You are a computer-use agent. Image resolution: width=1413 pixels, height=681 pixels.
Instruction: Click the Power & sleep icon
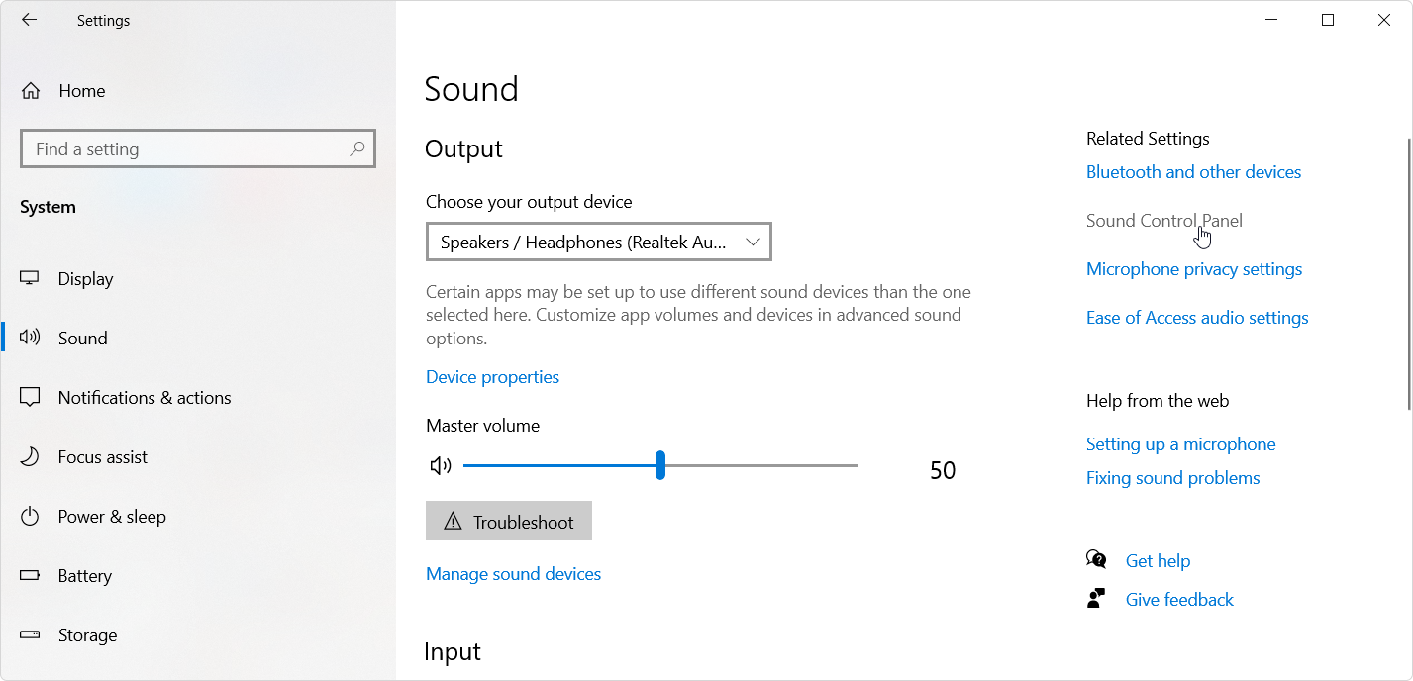click(x=30, y=517)
